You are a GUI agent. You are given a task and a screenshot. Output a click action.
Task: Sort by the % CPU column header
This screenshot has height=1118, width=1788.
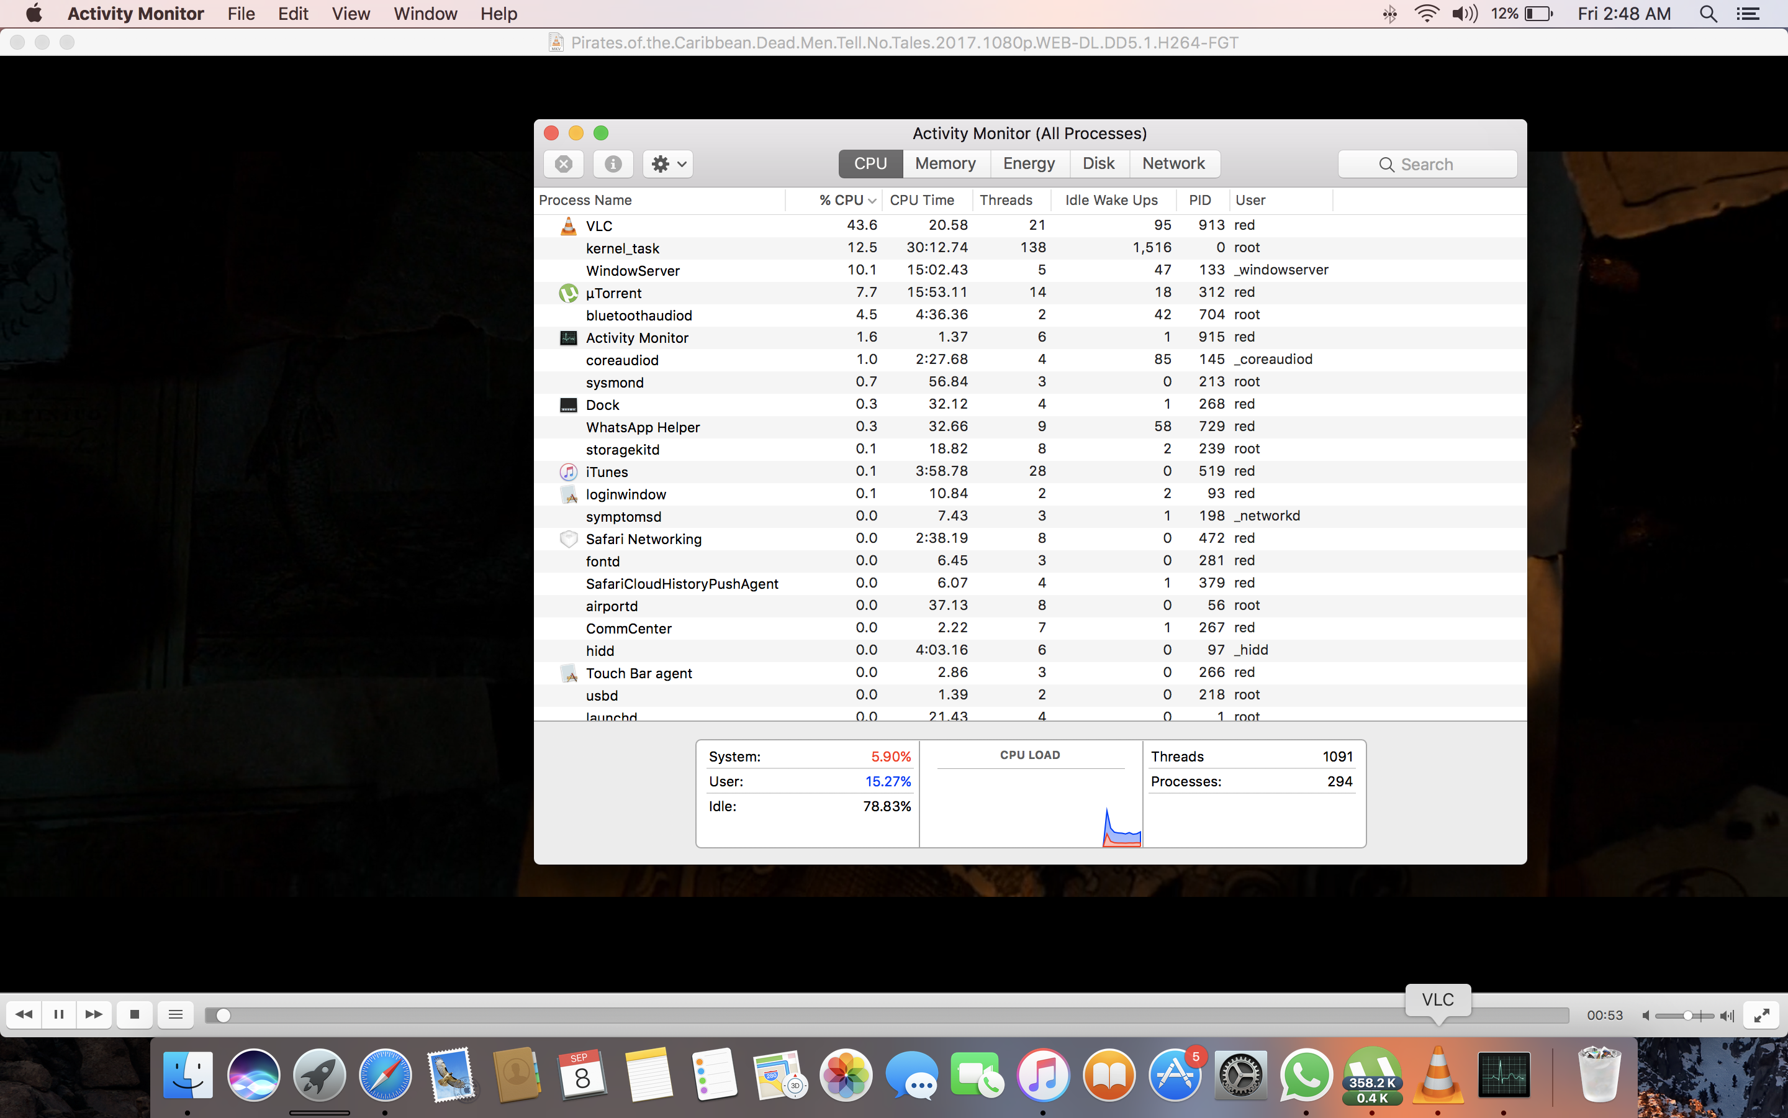pyautogui.click(x=835, y=201)
